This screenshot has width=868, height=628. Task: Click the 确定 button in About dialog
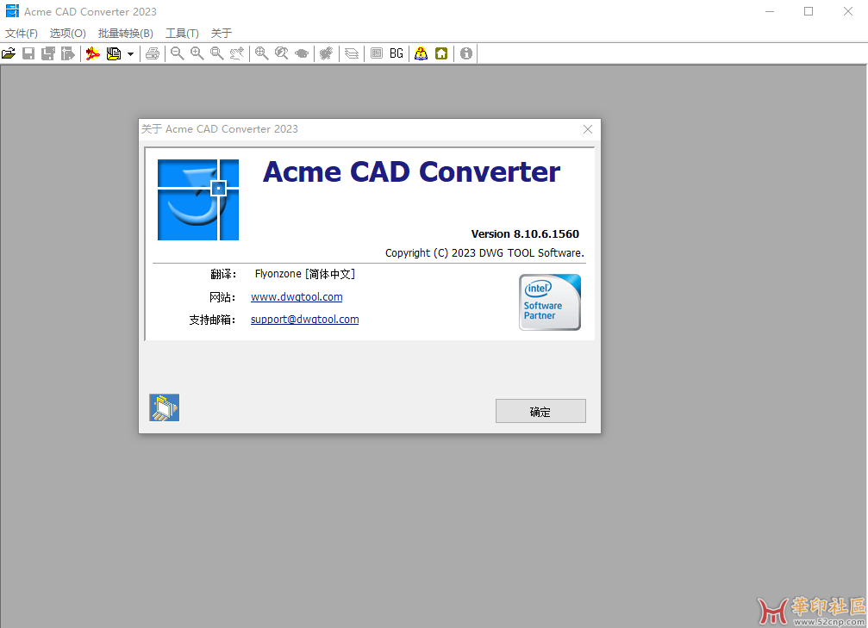[540, 411]
